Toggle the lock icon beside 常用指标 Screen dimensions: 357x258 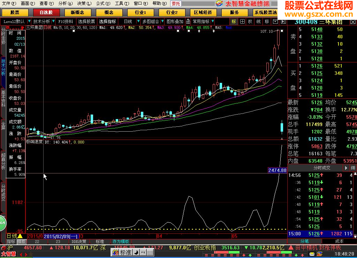(188, 21)
